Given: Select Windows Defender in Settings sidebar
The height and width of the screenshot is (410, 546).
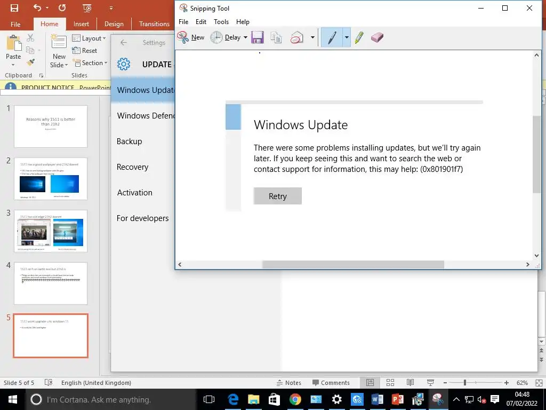Looking at the screenshot, I should [x=143, y=116].
